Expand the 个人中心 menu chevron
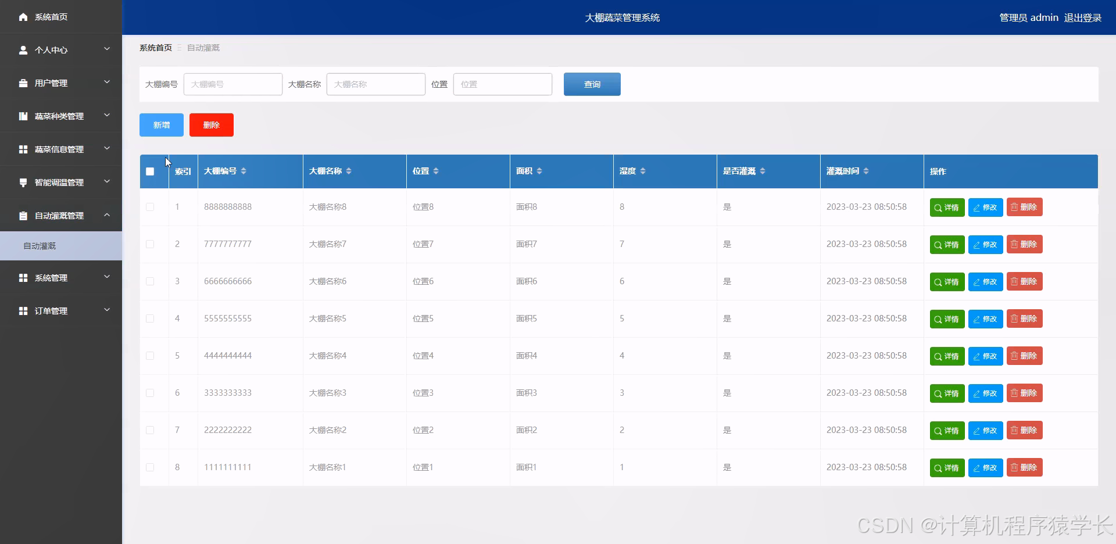Viewport: 1116px width, 544px height. click(x=107, y=49)
